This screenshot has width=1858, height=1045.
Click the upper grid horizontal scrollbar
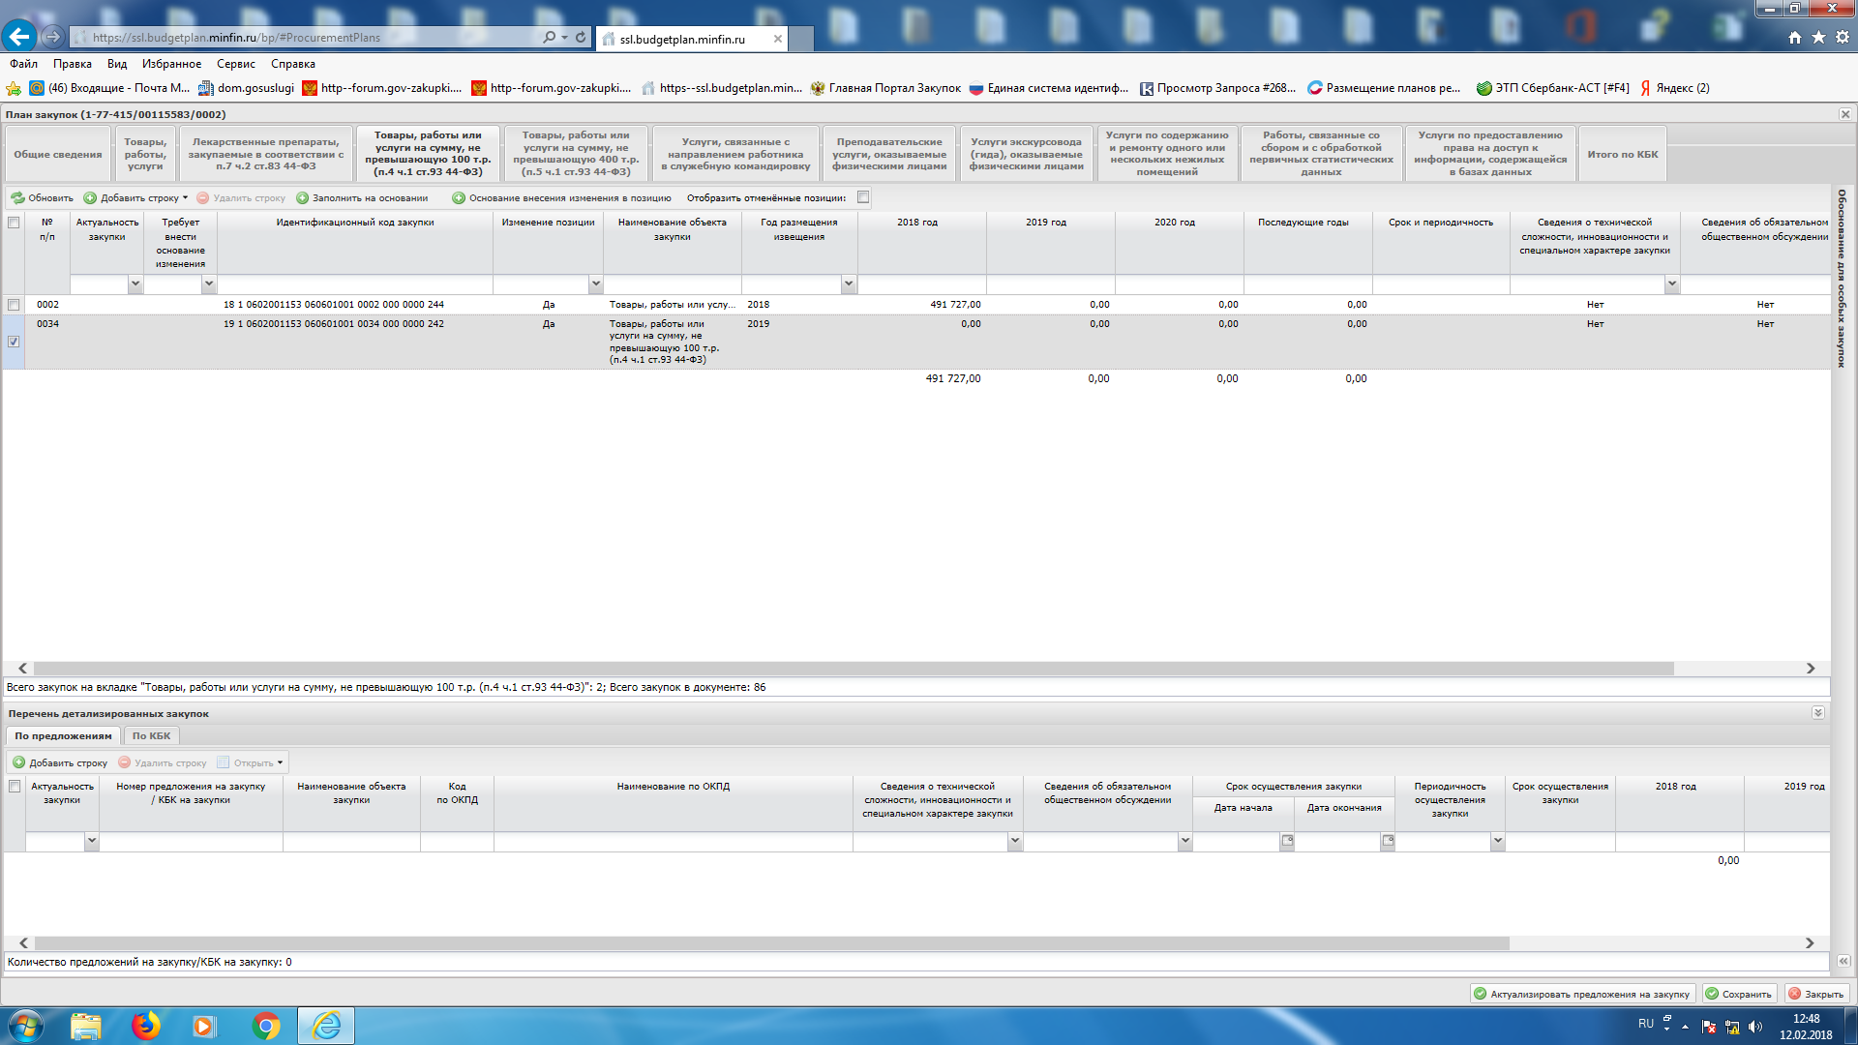(x=852, y=669)
